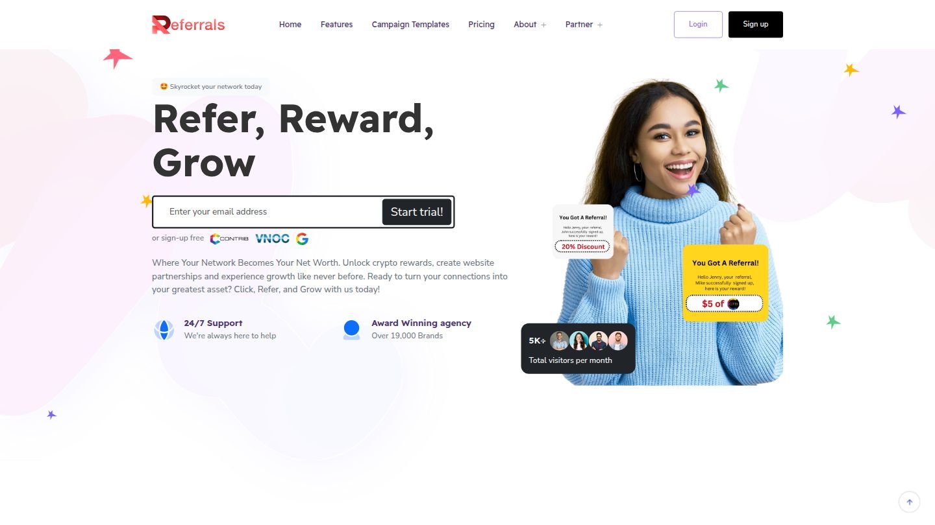The width and height of the screenshot is (935, 525).
Task: Click the Start trial! button
Action: (x=417, y=212)
